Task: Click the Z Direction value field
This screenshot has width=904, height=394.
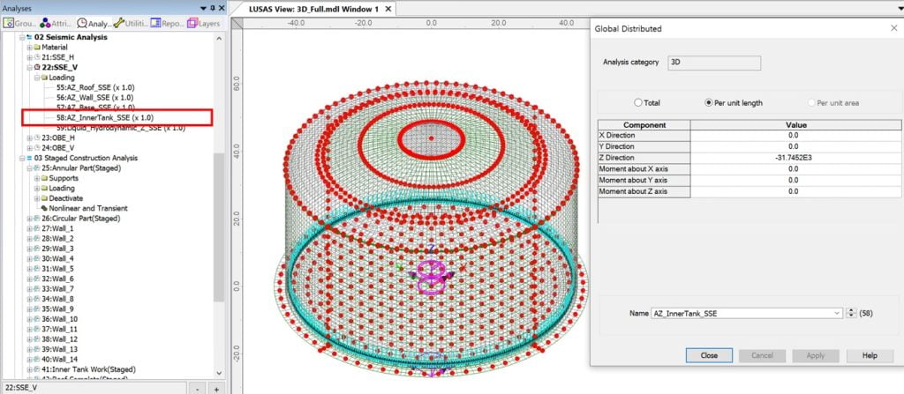Action: click(792, 158)
